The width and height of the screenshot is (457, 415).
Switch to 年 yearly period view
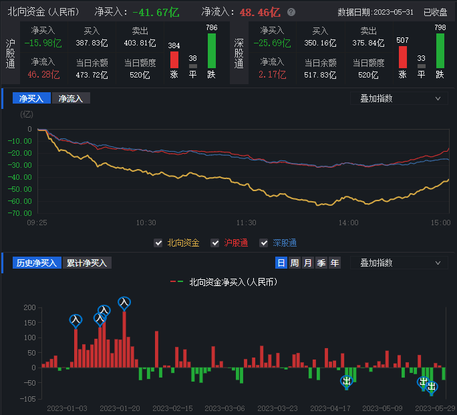tap(335, 263)
